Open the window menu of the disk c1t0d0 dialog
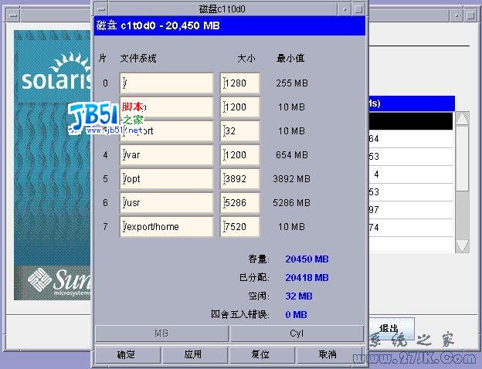 [101, 9]
